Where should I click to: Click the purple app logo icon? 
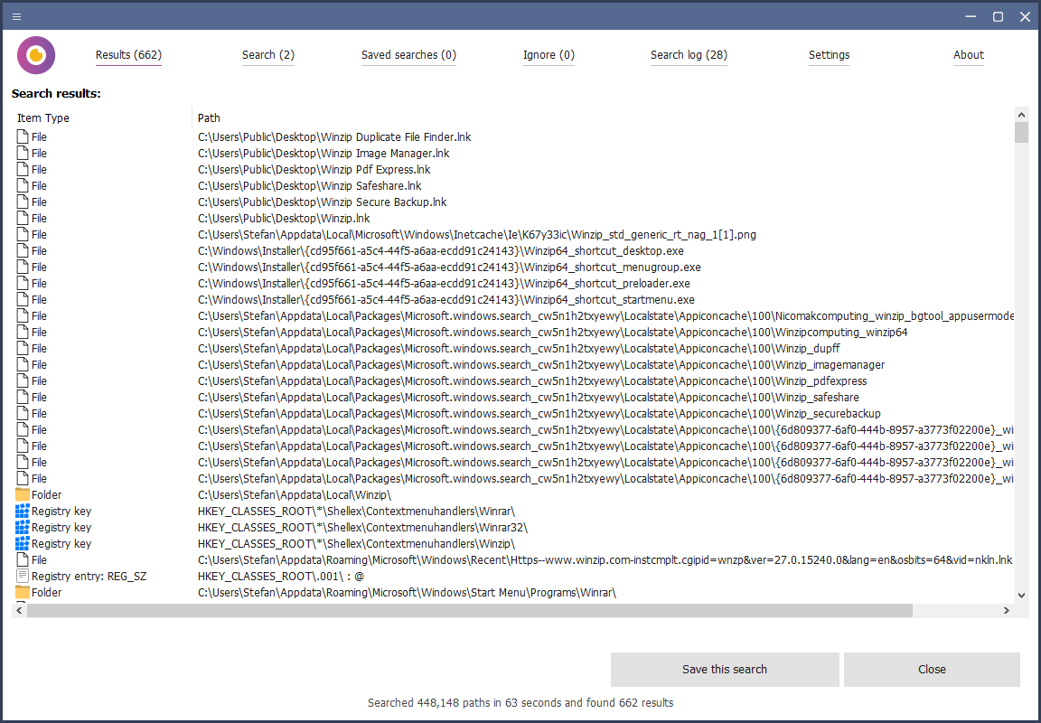coord(36,55)
